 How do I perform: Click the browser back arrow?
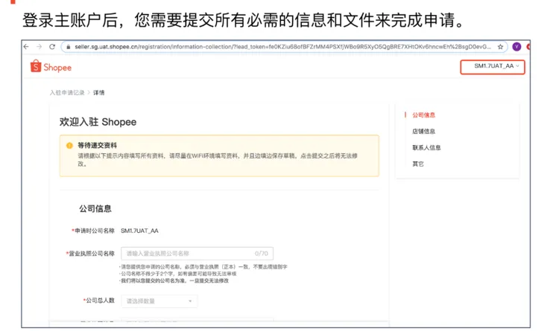[26, 47]
